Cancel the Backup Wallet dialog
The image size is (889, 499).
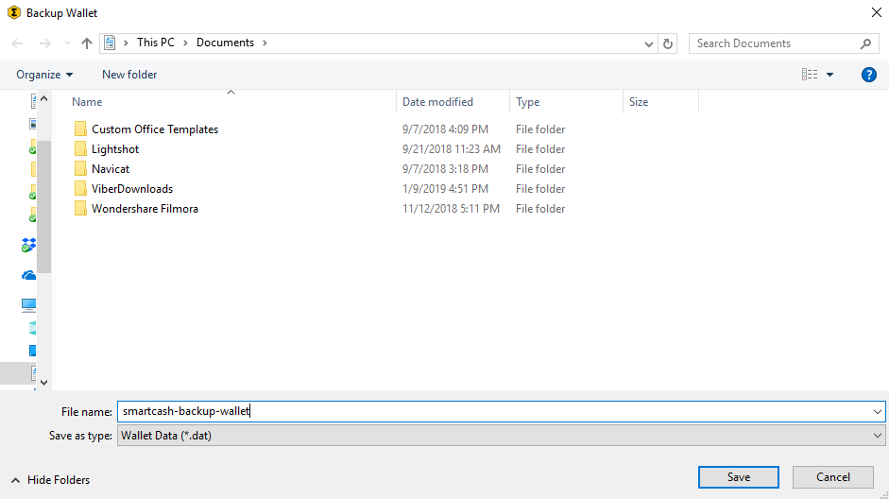pyautogui.click(x=833, y=477)
